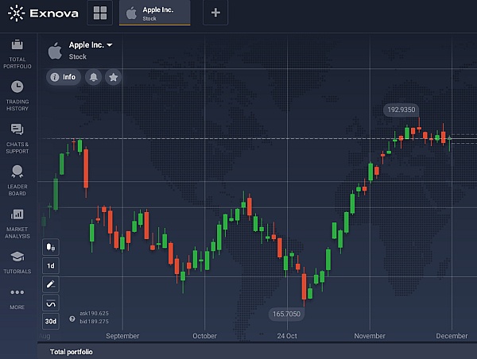The width and height of the screenshot is (477, 359).
Task: Click the Apple logo next to asset name
Action: 55,51
